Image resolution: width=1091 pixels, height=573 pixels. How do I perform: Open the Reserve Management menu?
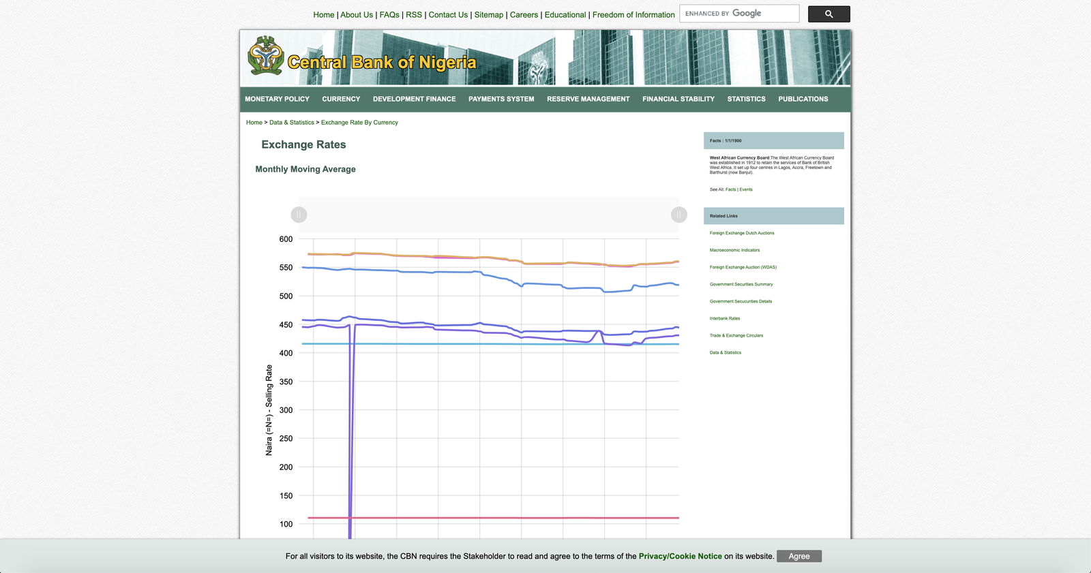[x=588, y=99]
